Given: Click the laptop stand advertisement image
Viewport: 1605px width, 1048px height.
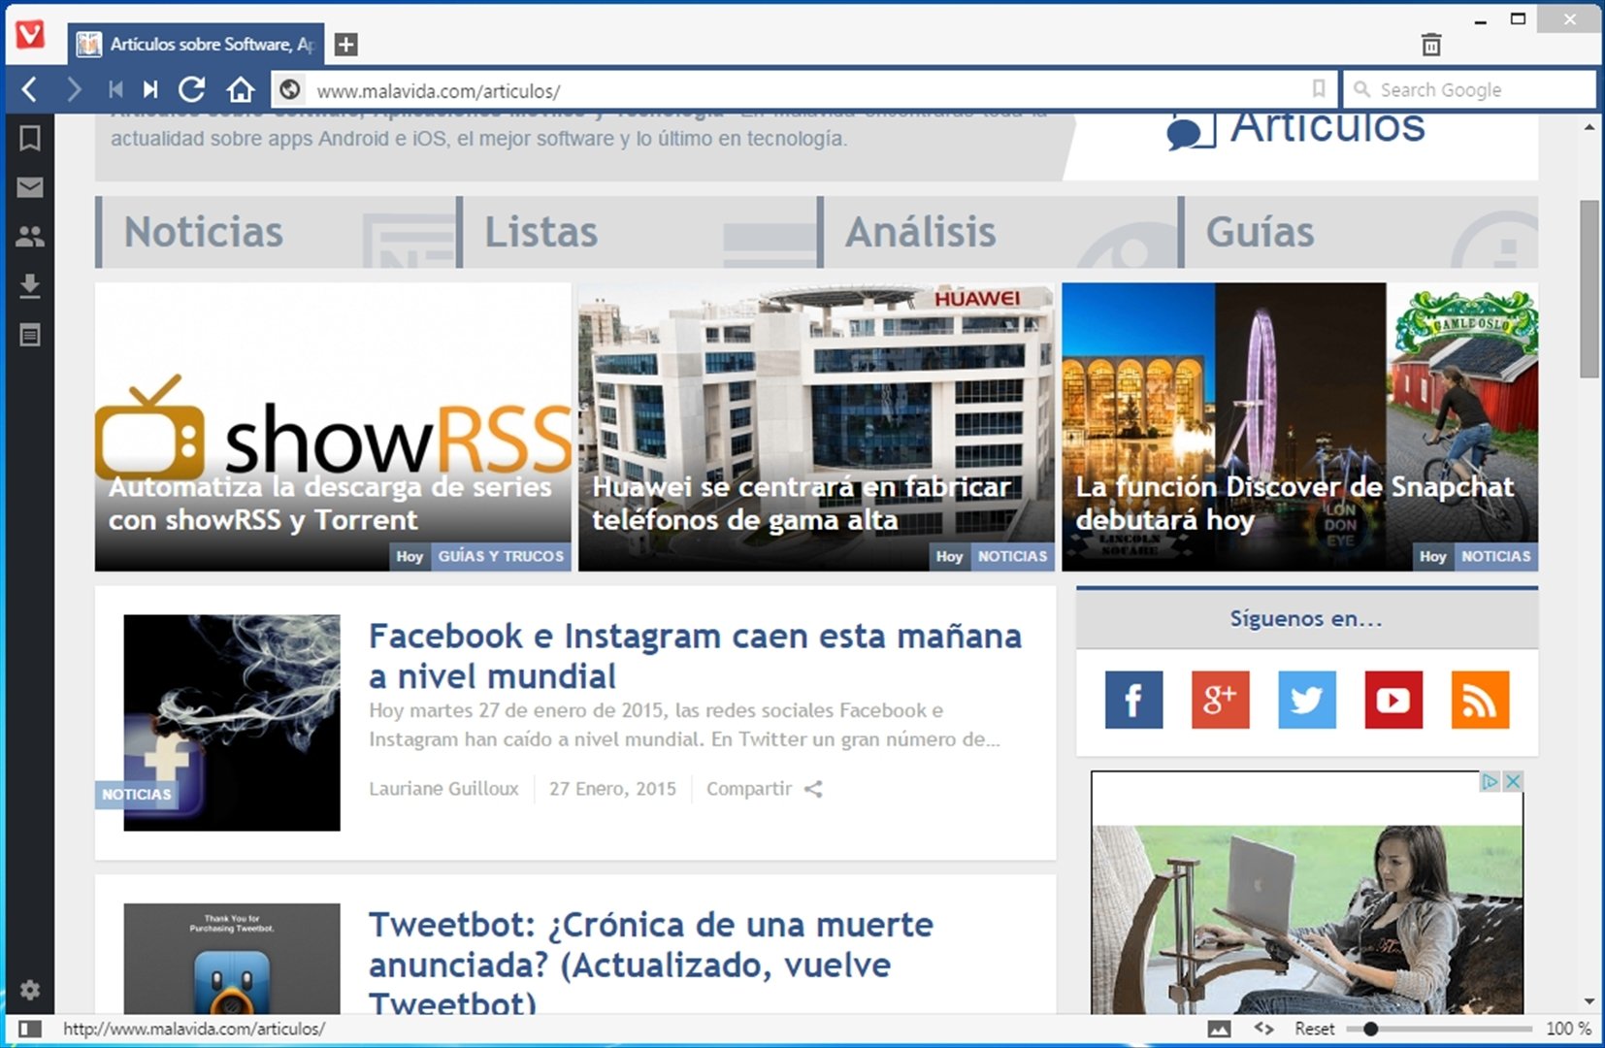Looking at the screenshot, I should coord(1307,919).
